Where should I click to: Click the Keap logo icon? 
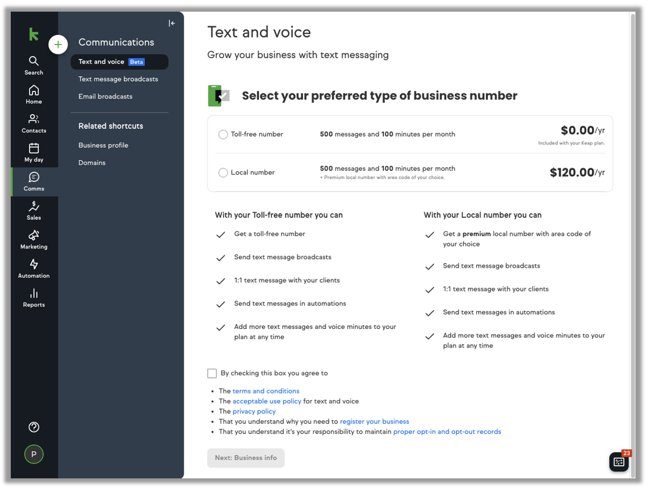pyautogui.click(x=34, y=34)
